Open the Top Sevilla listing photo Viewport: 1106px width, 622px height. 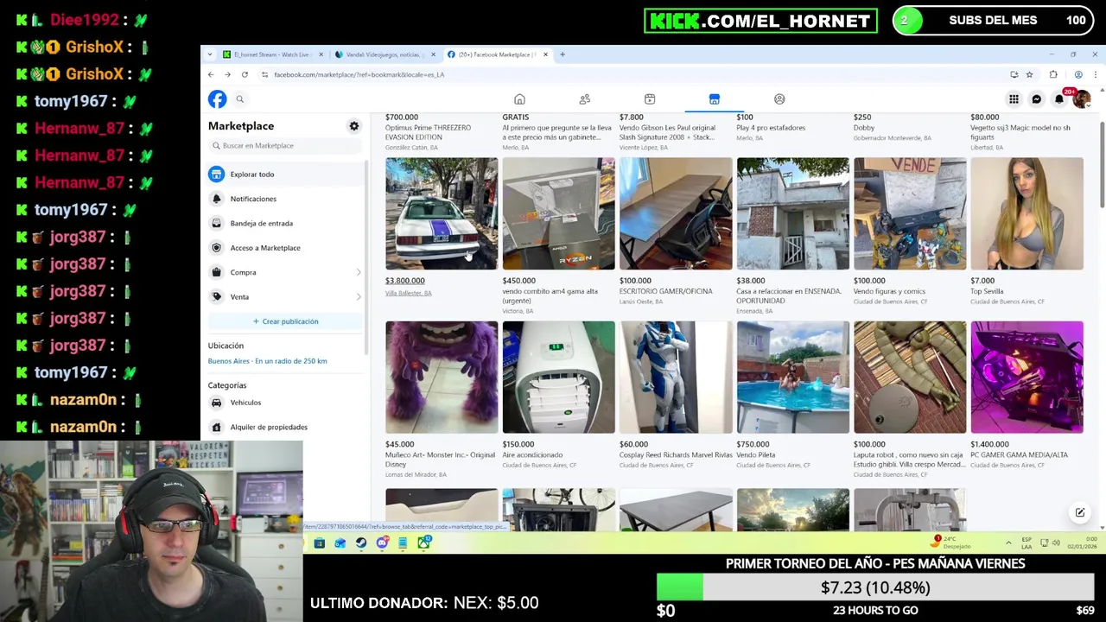tap(1027, 213)
